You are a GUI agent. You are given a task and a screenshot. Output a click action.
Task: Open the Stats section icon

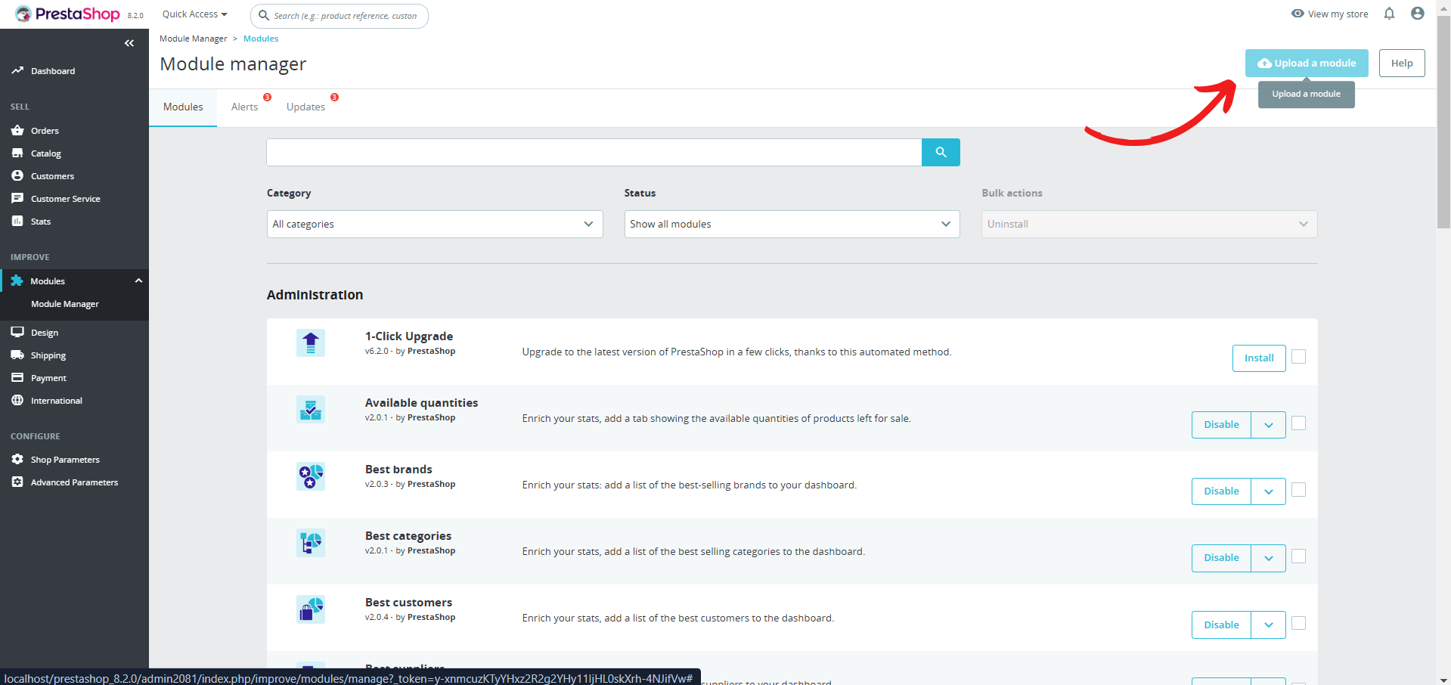(x=17, y=221)
